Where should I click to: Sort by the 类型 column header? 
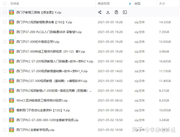[137, 4]
